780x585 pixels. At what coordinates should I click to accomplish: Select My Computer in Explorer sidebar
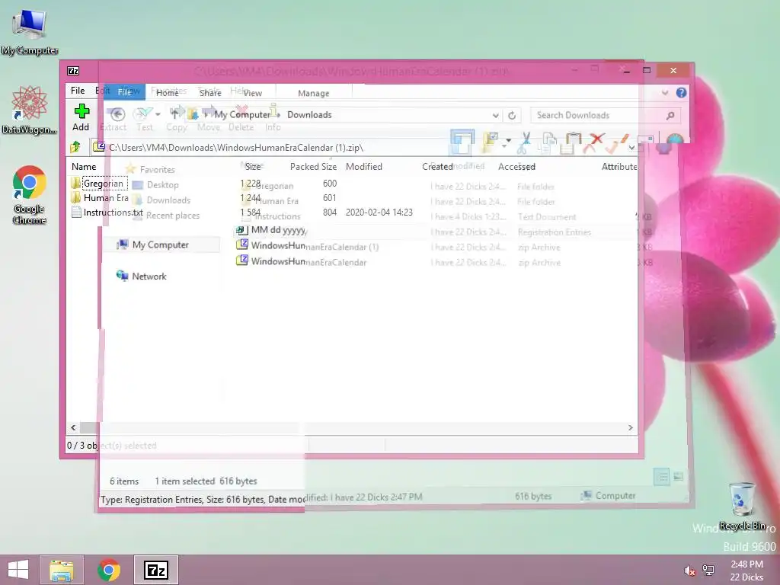(x=160, y=245)
